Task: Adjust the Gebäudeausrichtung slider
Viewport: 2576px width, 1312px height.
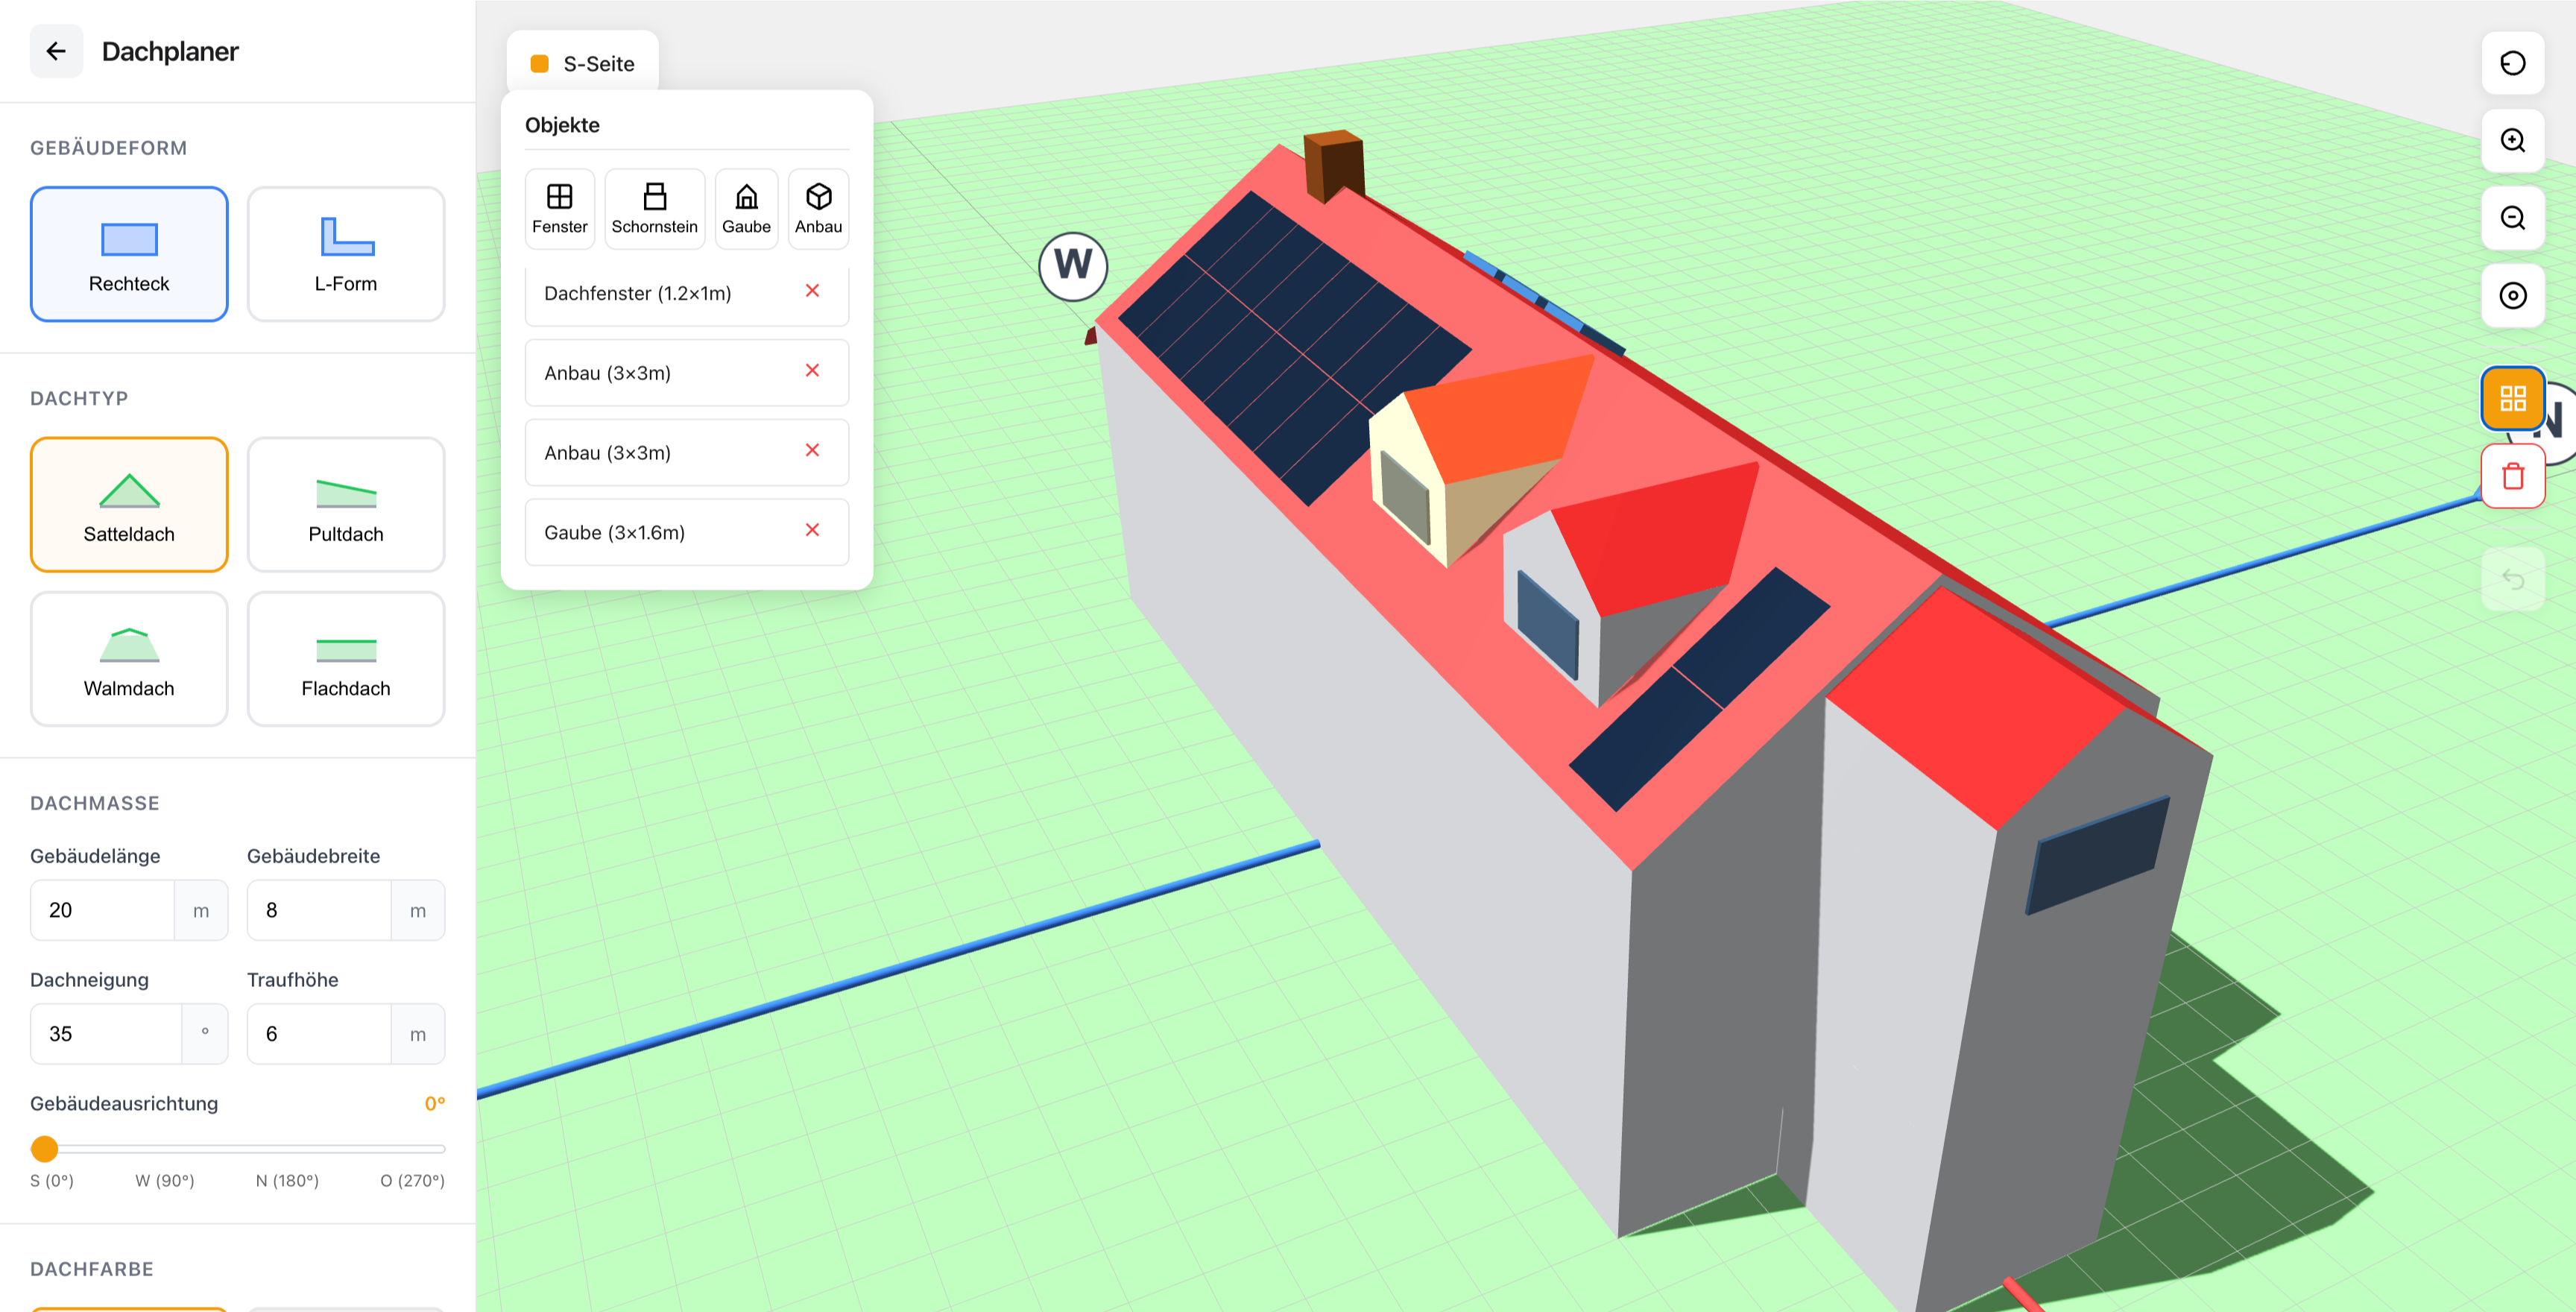Action: pos(44,1149)
